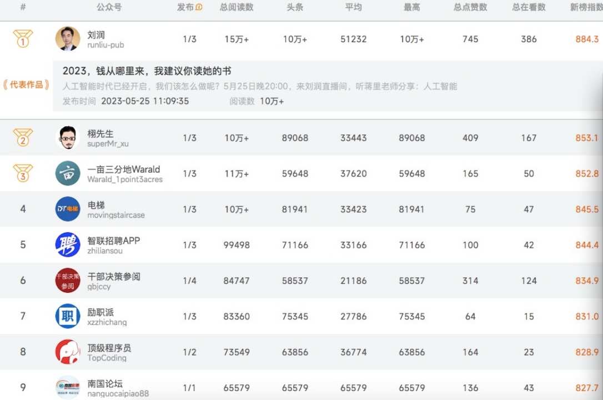Sort by 总点赞数 column header

click(x=470, y=7)
